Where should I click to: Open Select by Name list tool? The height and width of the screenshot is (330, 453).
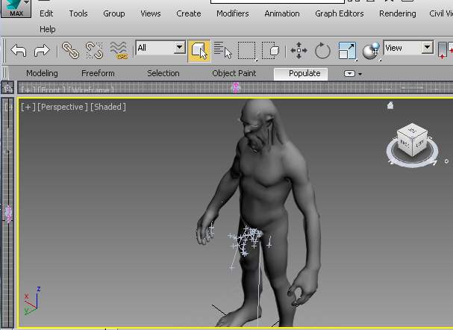pyautogui.click(x=222, y=51)
